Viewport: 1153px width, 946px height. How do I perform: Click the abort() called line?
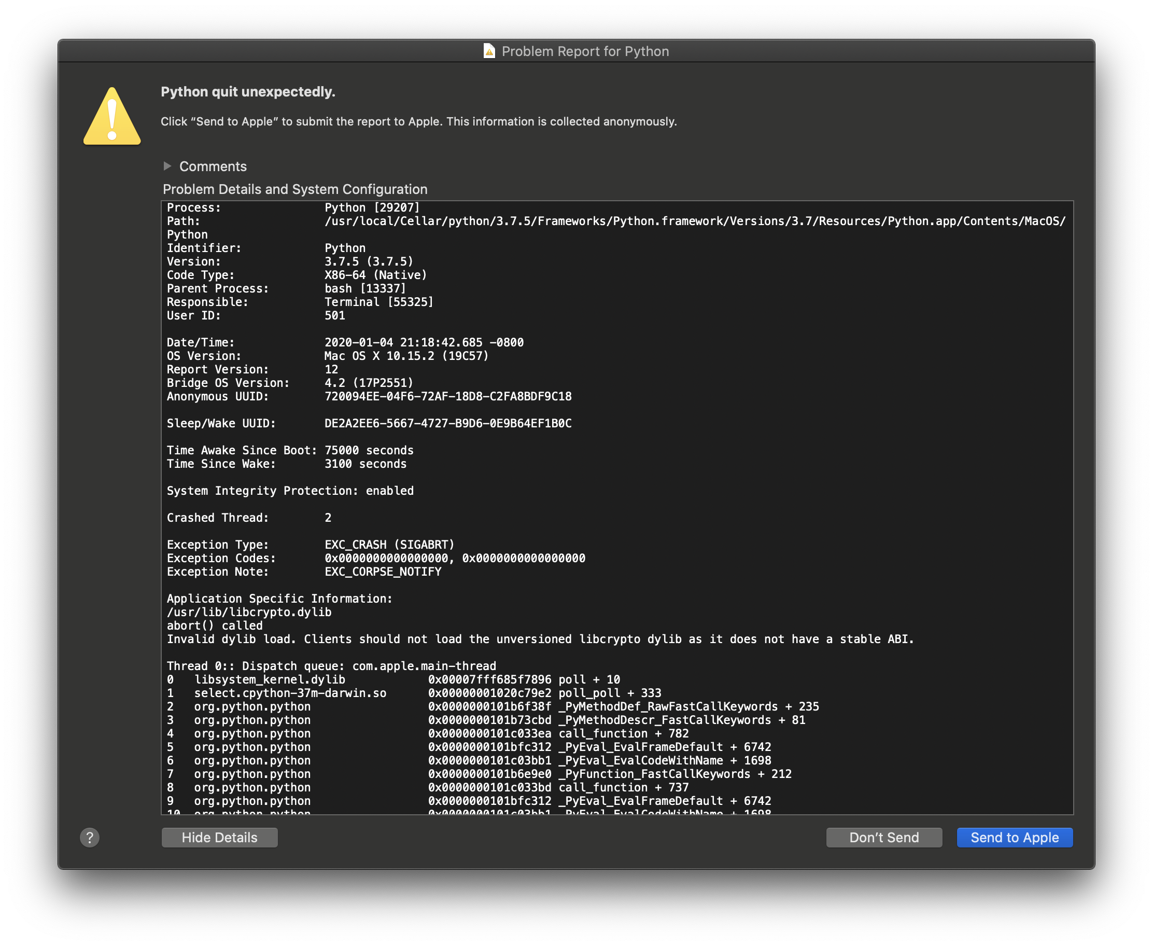(x=215, y=625)
